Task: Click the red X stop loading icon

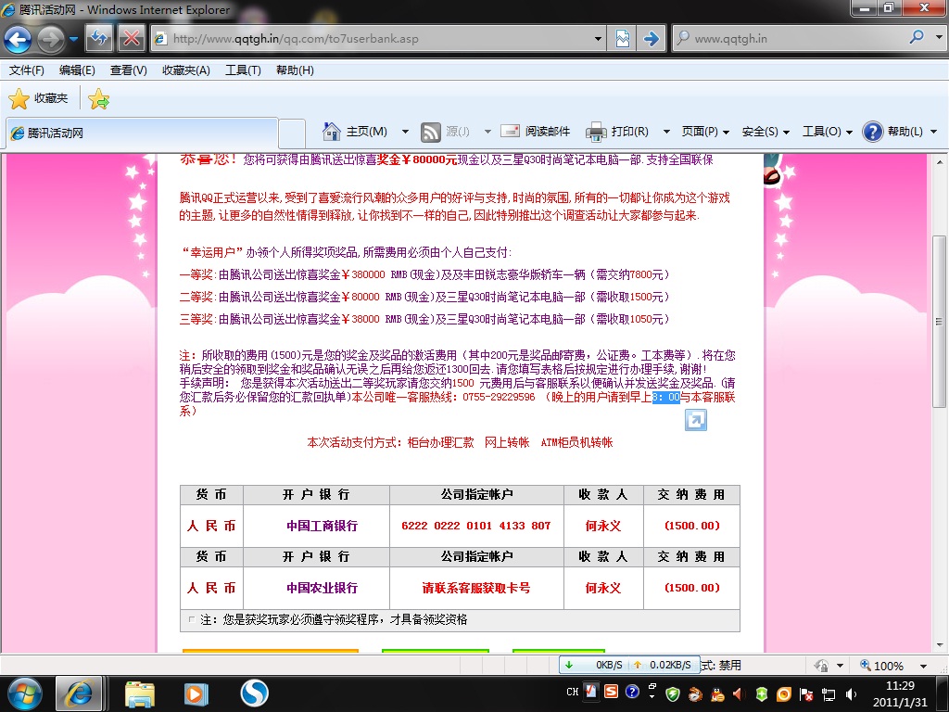Action: (x=131, y=39)
